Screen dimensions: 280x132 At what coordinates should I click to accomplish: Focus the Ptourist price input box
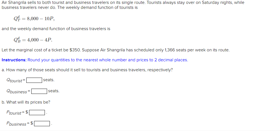pos(37,113)
